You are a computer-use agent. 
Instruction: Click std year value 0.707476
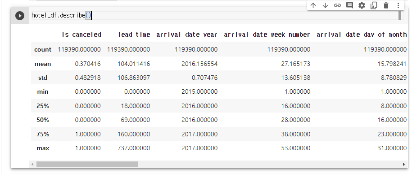(x=205, y=78)
